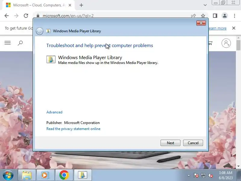Switch to Chrome from the taskbar

64,175
